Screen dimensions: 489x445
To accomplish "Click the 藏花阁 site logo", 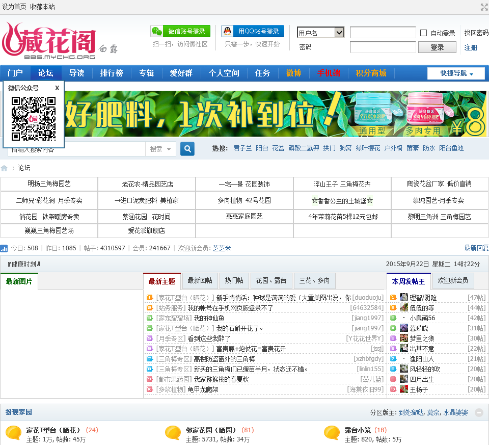I will [x=48, y=40].
